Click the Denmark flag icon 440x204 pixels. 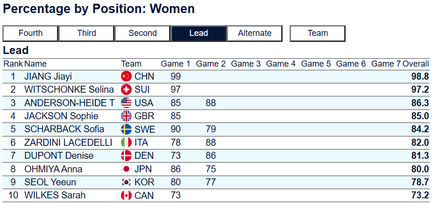click(126, 156)
